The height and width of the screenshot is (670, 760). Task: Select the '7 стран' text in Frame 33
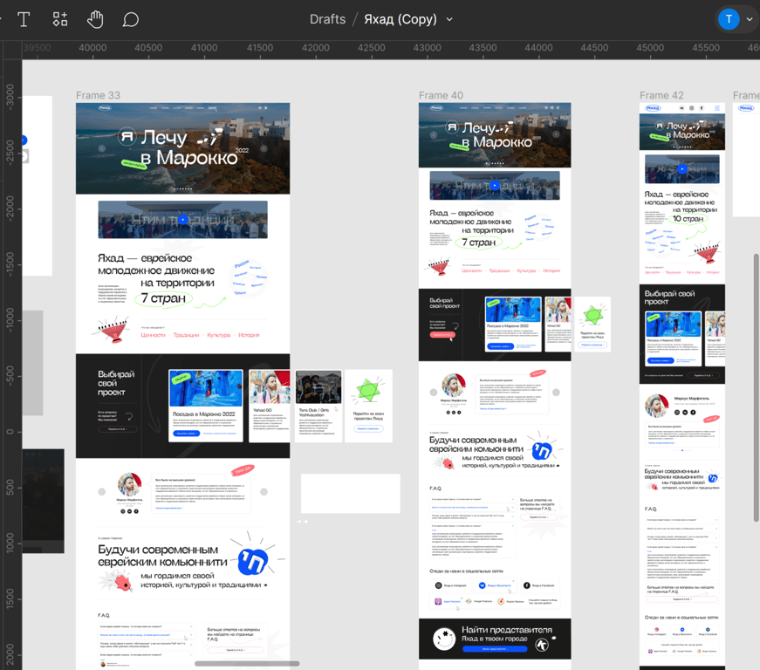[163, 298]
